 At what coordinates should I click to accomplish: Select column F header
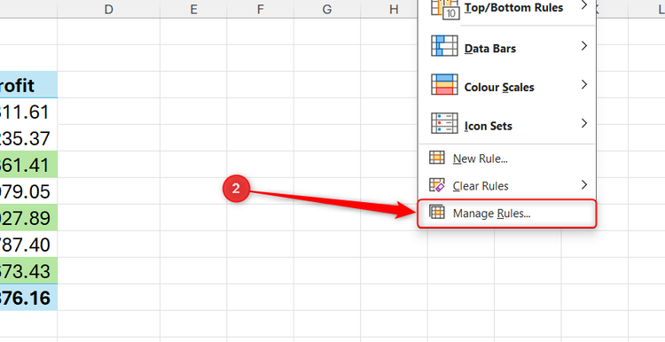coord(260,9)
